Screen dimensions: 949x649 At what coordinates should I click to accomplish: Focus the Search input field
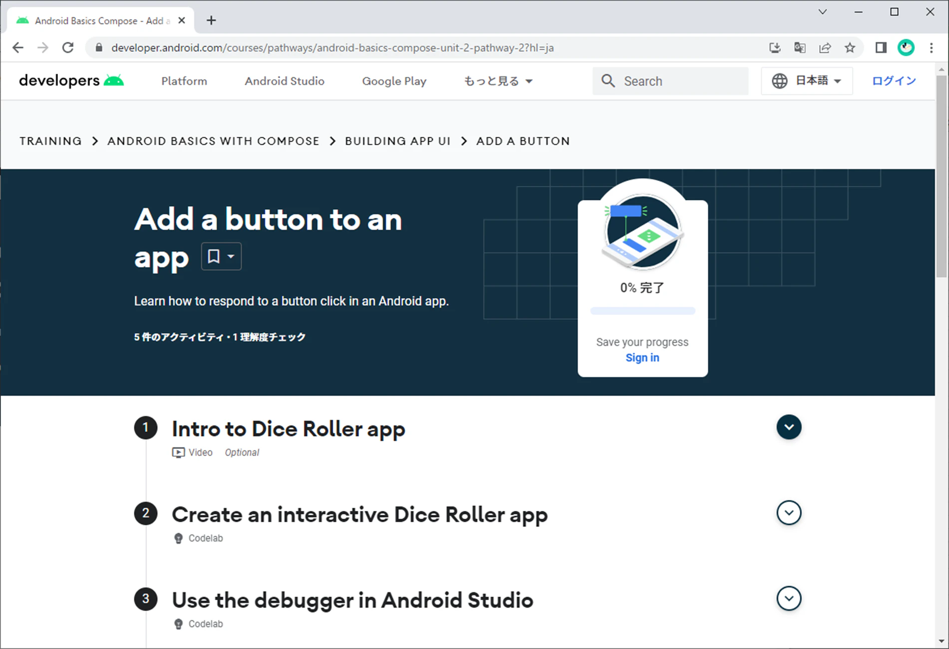670,81
